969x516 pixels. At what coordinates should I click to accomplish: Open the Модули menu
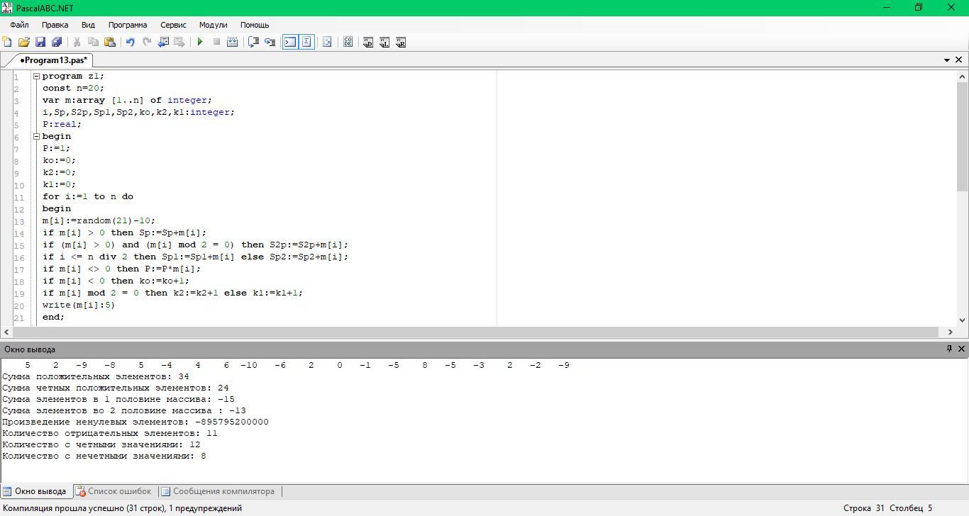coord(213,25)
